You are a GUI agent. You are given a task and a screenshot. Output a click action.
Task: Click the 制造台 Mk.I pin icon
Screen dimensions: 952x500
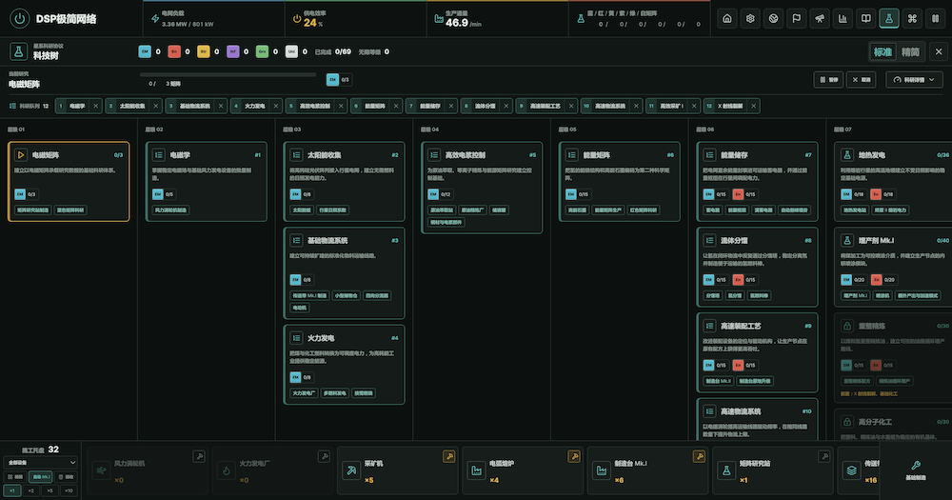point(699,456)
